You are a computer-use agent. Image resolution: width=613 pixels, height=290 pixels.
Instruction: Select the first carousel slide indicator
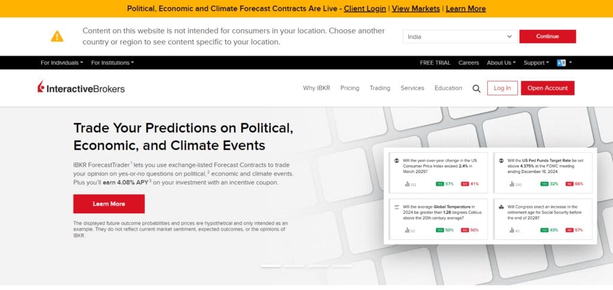pos(271,266)
